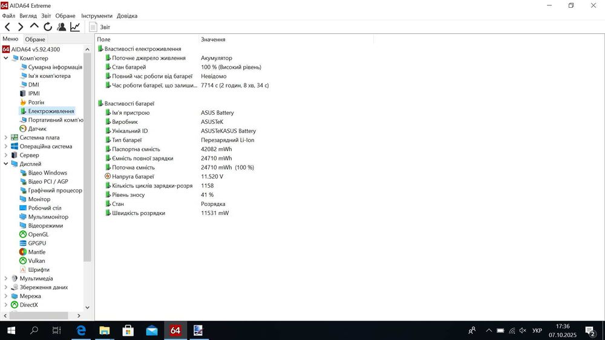Expand the Сервер tree node
The image size is (605, 340).
(6, 155)
